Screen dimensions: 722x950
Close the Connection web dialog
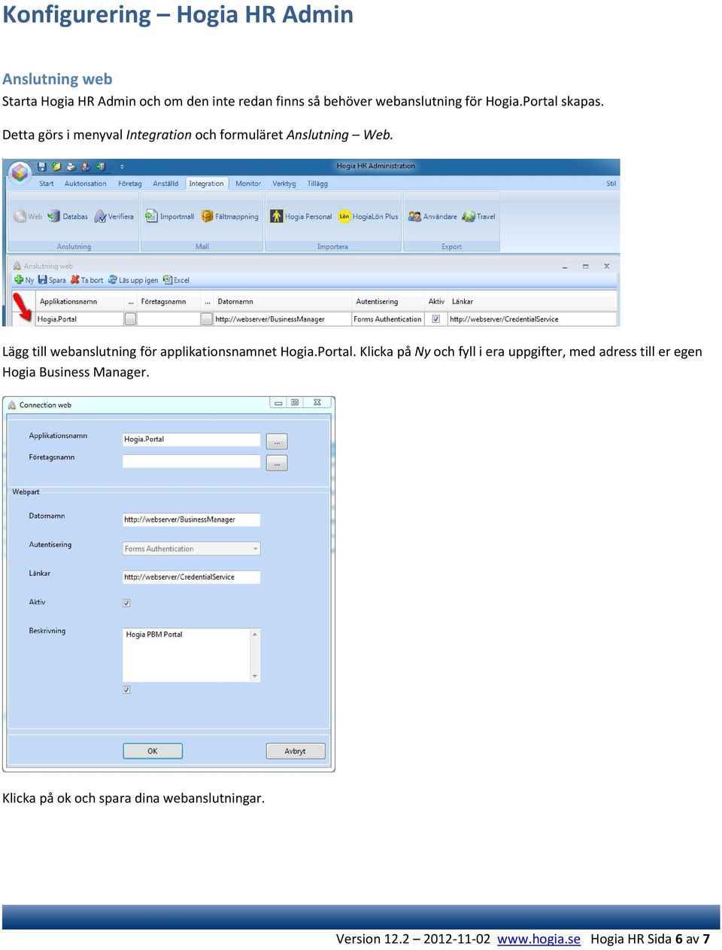click(317, 403)
